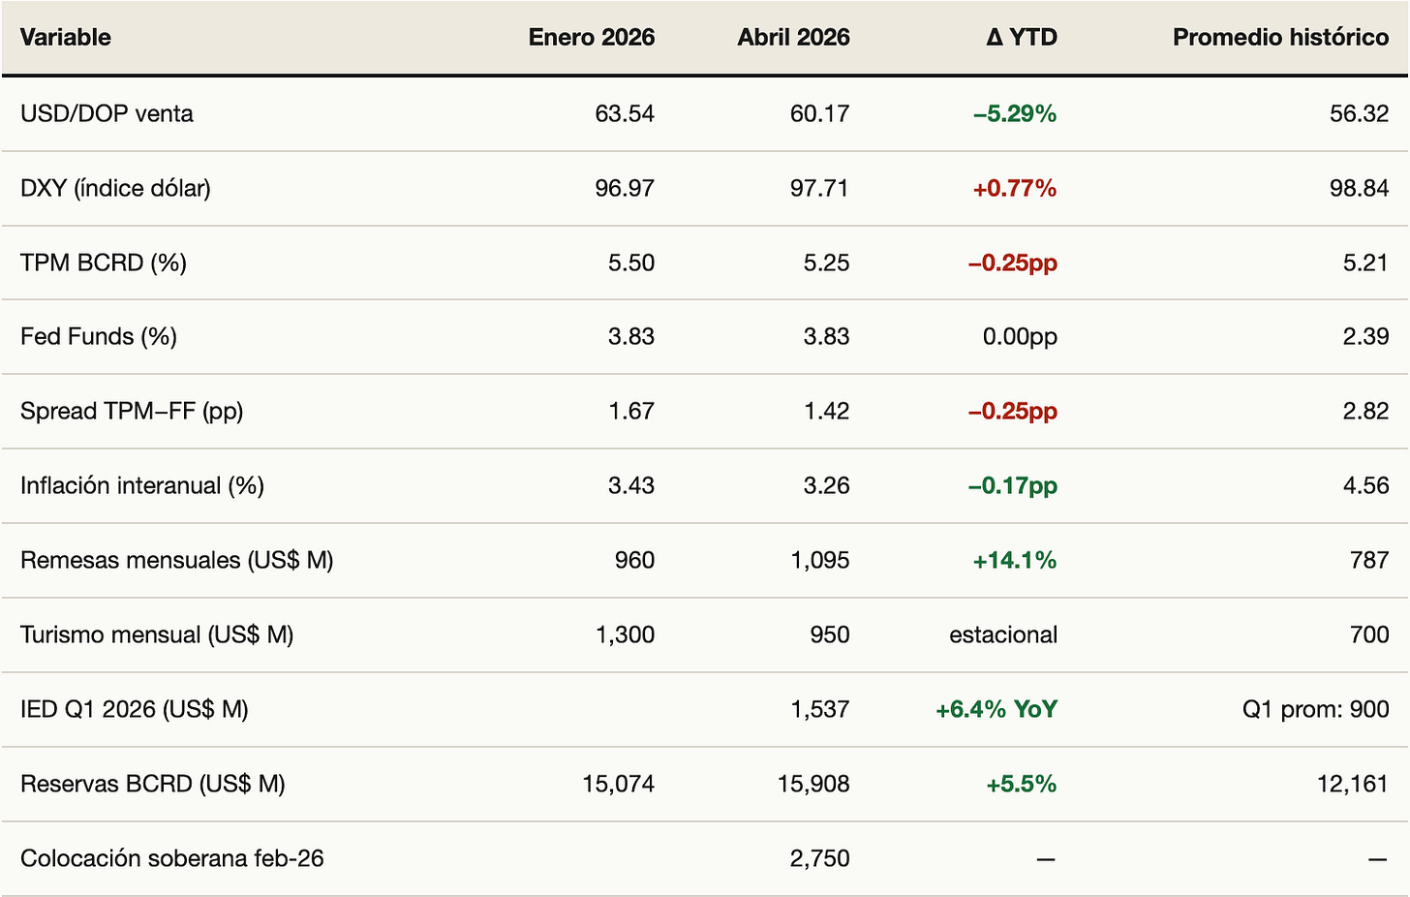This screenshot has height=897, width=1410.
Task: Click the Fed Funds 0.00pp value
Action: 1020,337
